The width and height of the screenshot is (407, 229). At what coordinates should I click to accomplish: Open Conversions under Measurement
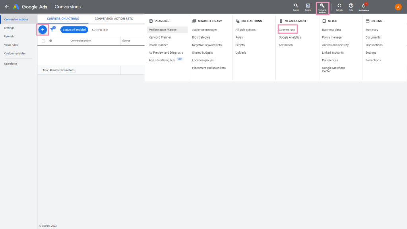point(287,30)
